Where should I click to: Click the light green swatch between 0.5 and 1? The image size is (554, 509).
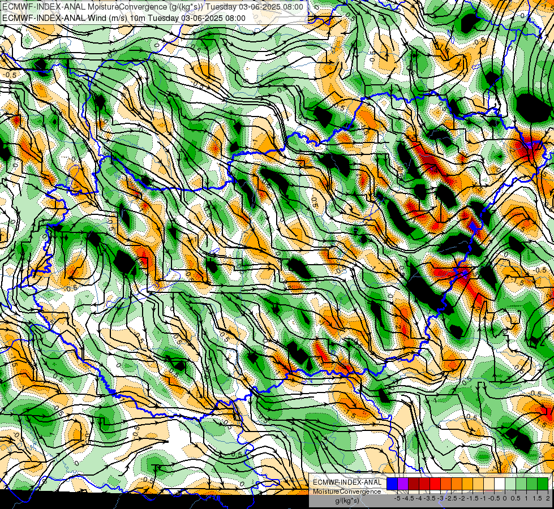(x=522, y=484)
